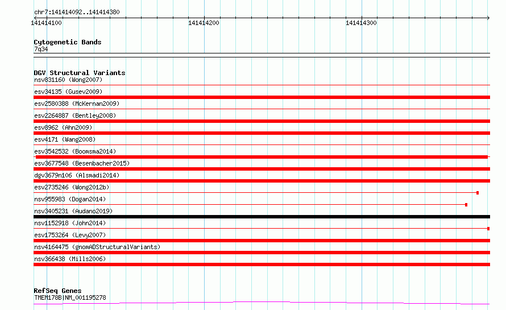Image resolution: width=506 pixels, height=310 pixels.
Task: Select variant esv1753264 (Levy2007)
Action: tap(70, 235)
